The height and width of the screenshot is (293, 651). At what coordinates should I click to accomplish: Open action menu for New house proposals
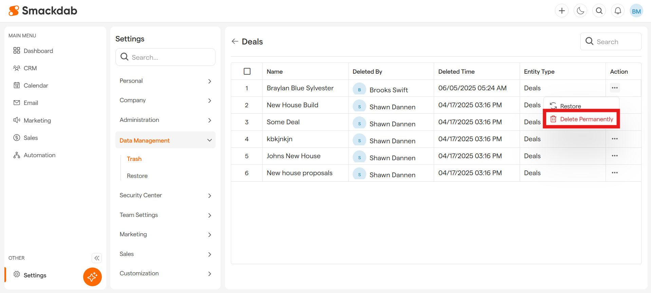615,173
